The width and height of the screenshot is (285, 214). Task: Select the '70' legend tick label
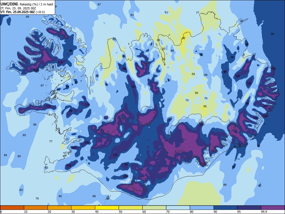(x=168, y=212)
